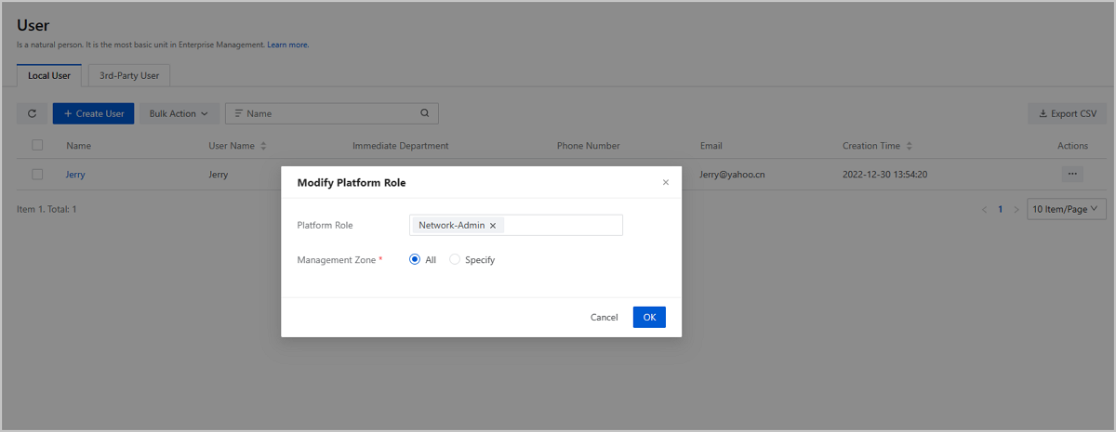Viewport: 1116px width, 432px height.
Task: Open the Name search filter selector
Action: [239, 113]
